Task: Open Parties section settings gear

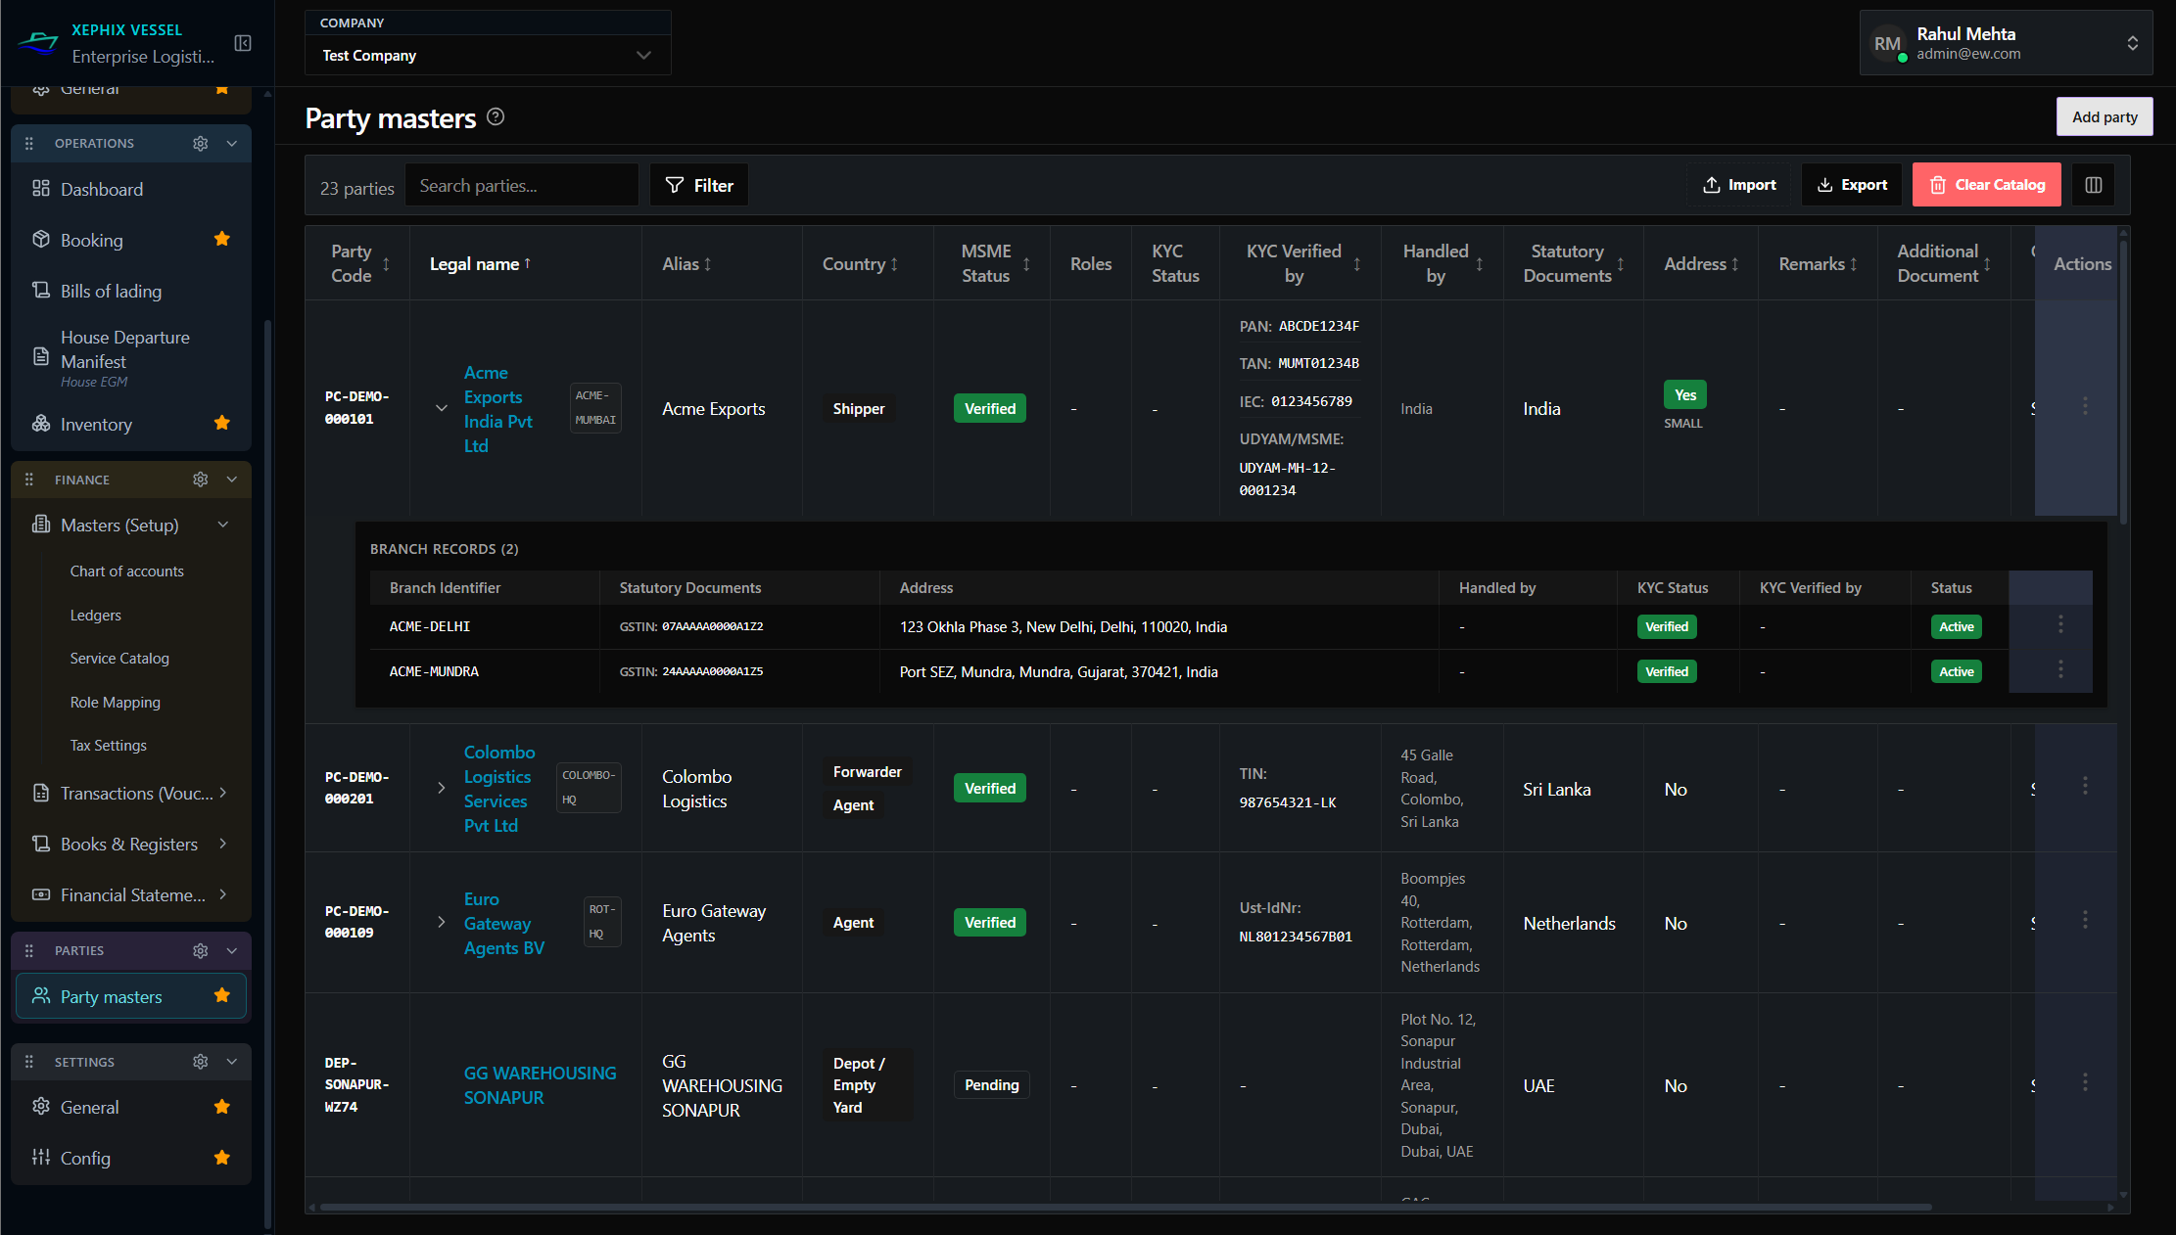Action: 201,950
